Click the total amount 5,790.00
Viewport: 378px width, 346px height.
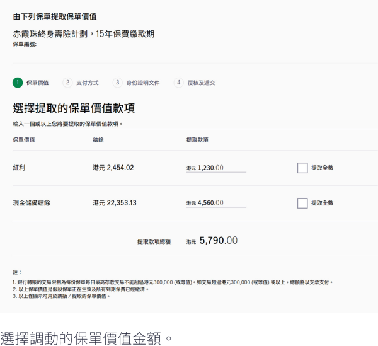[218, 241]
